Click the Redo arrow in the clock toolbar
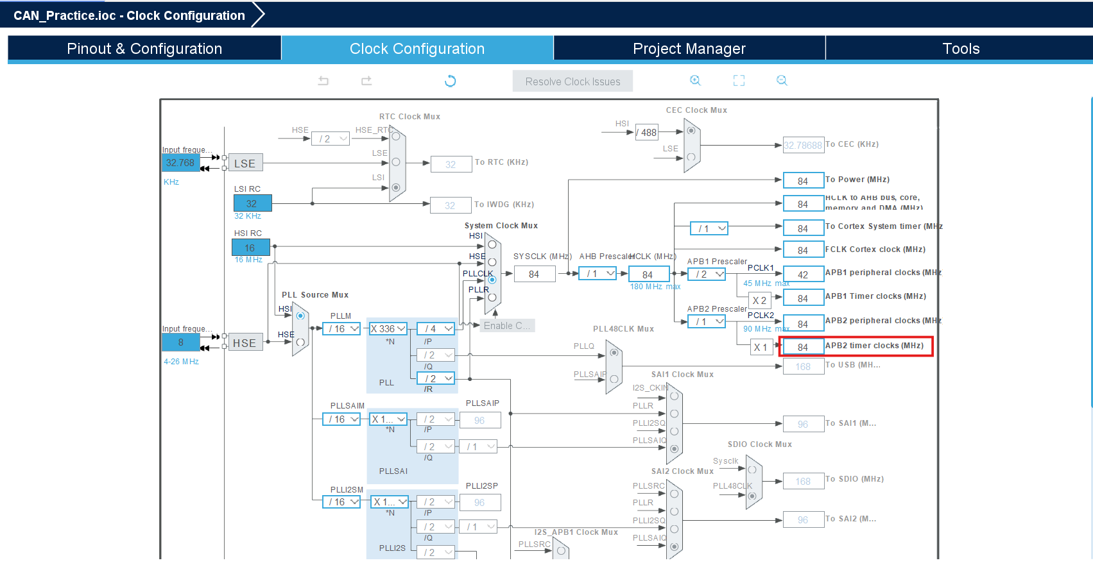 pos(366,81)
